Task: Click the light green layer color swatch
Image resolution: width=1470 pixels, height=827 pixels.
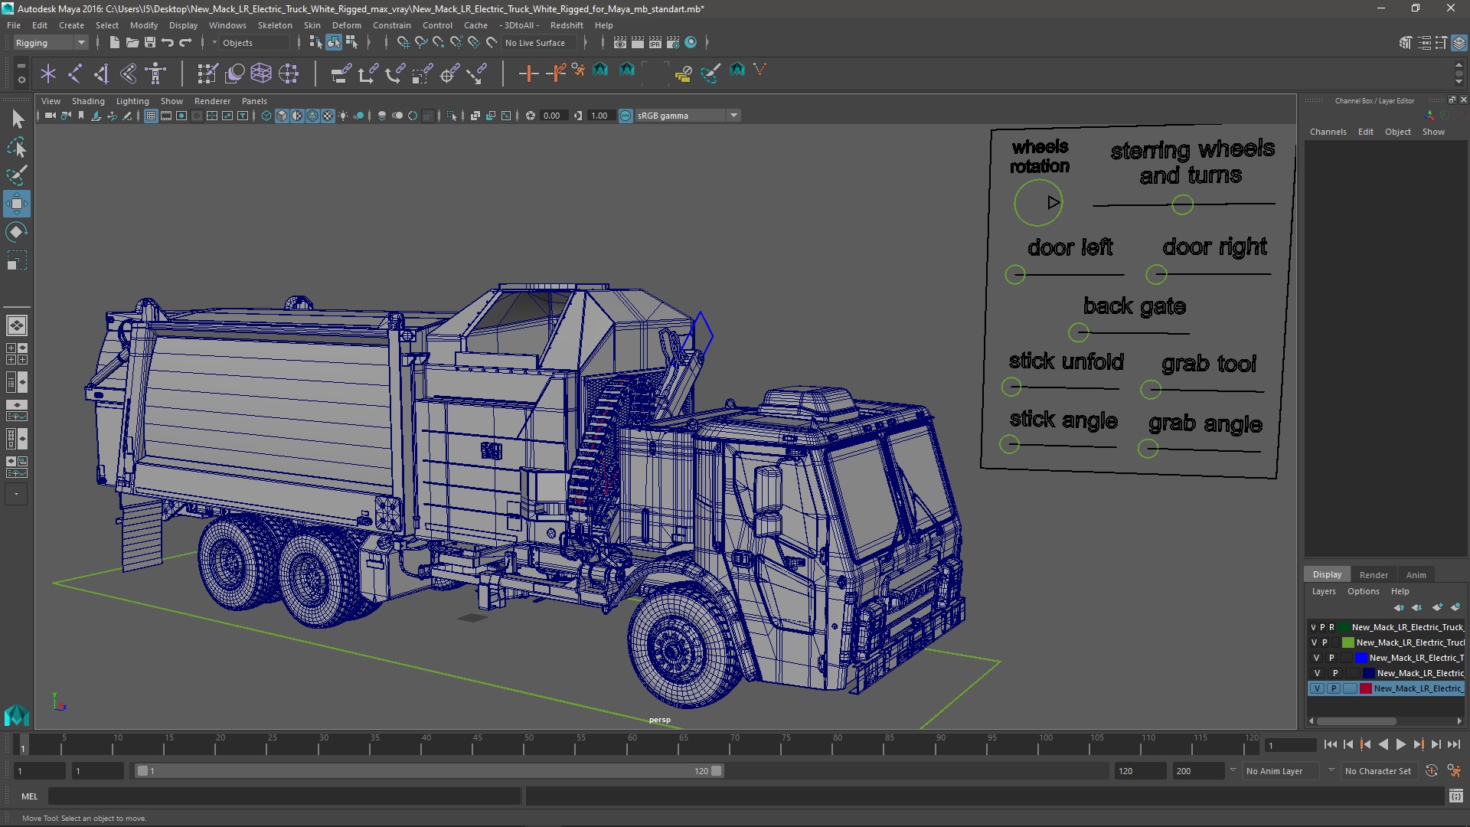Action: [1348, 642]
